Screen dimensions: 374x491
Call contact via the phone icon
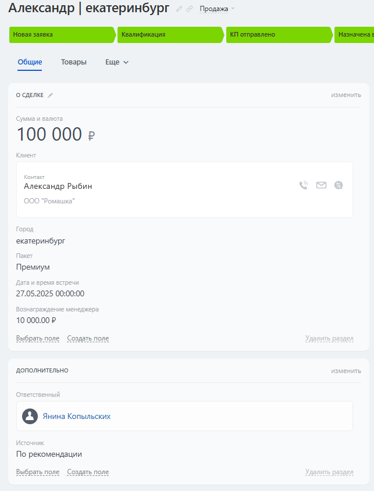[x=303, y=185]
